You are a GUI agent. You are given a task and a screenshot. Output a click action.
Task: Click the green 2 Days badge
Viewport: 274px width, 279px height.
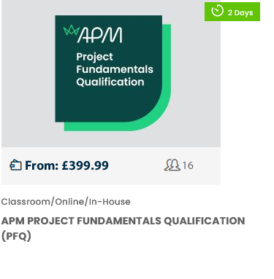232,12
